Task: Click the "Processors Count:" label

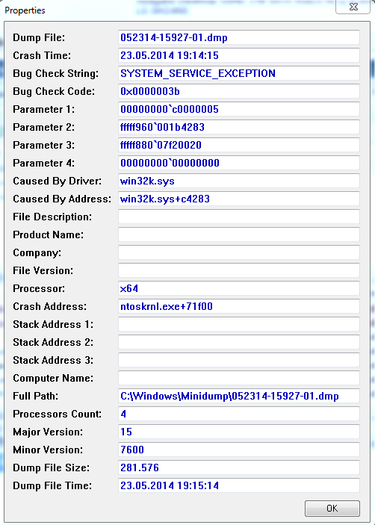Action: pos(57,414)
